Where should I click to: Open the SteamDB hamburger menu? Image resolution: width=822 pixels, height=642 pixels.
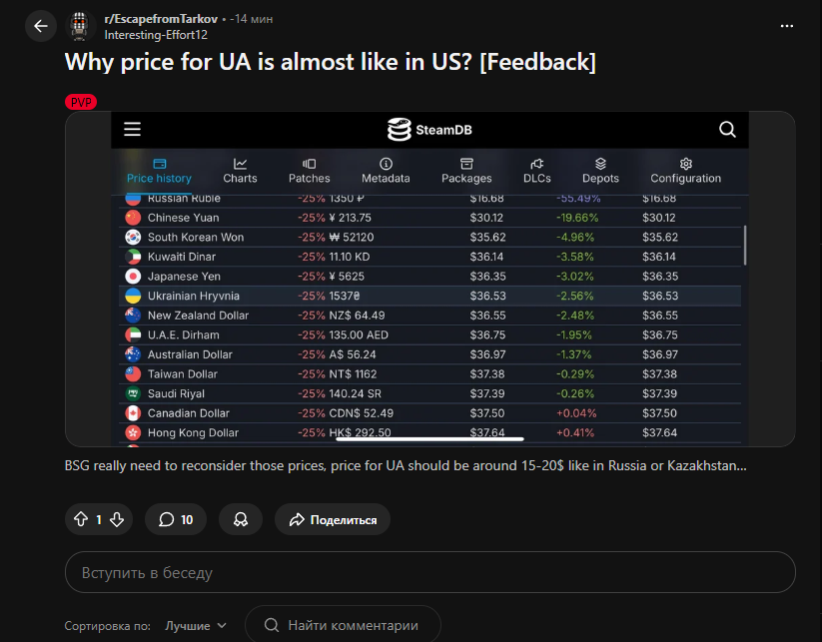[133, 129]
